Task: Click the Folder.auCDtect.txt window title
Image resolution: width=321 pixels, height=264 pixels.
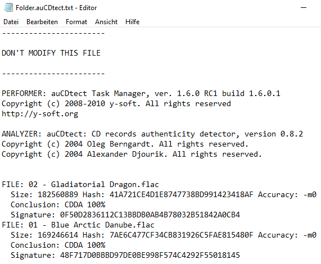Action: 56,8
